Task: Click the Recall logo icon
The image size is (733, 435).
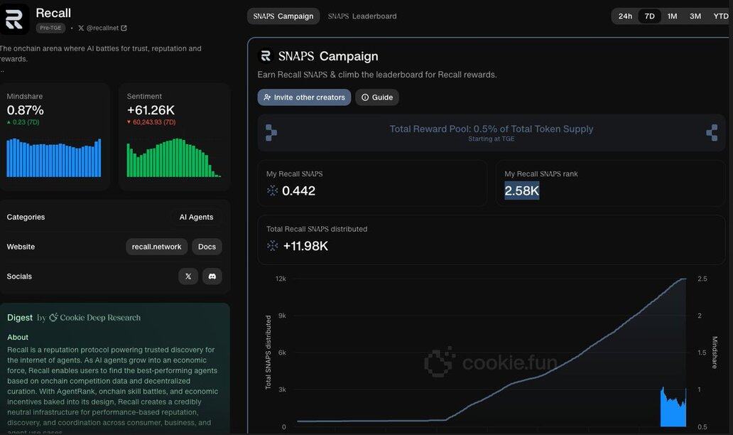Action: coord(13,19)
